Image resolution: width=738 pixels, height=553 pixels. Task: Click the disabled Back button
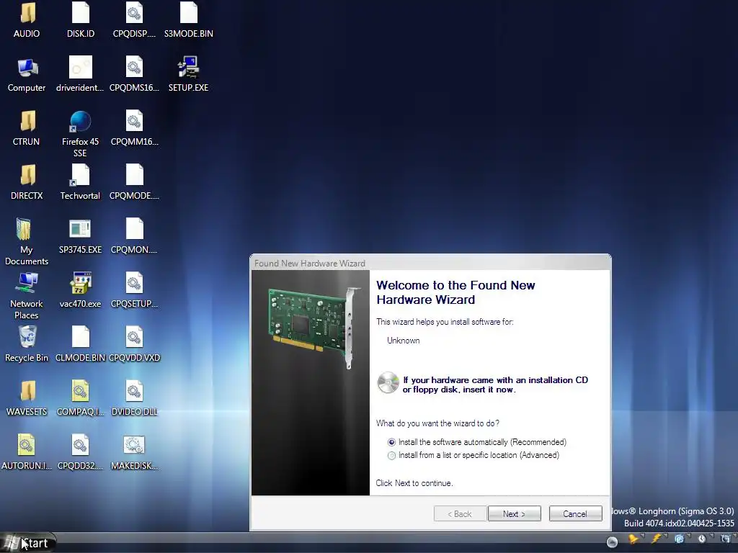point(459,514)
